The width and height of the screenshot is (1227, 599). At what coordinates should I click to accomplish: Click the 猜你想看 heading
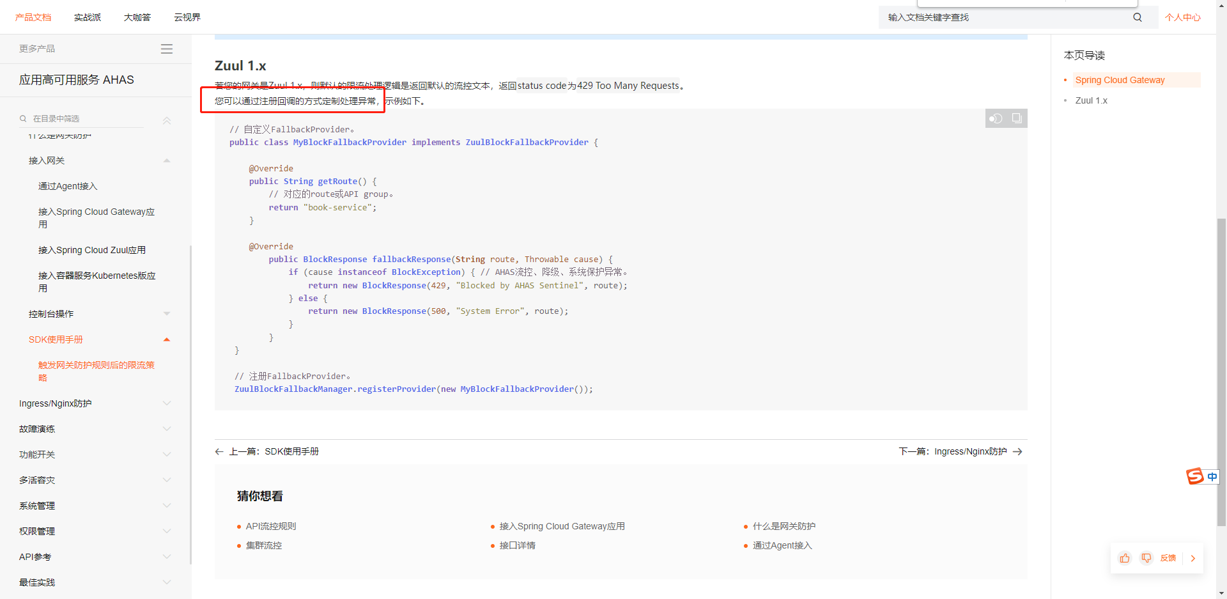click(x=260, y=496)
